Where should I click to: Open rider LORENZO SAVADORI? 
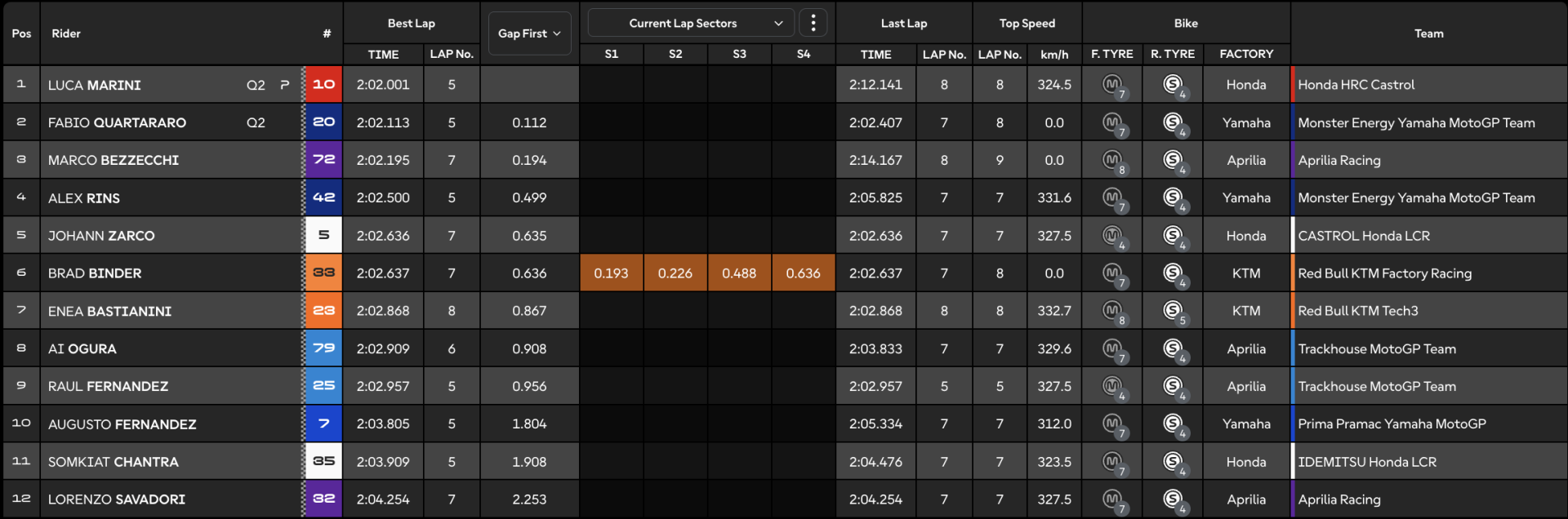(117, 499)
